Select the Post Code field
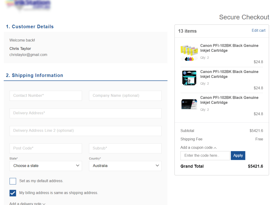 (x=46, y=148)
